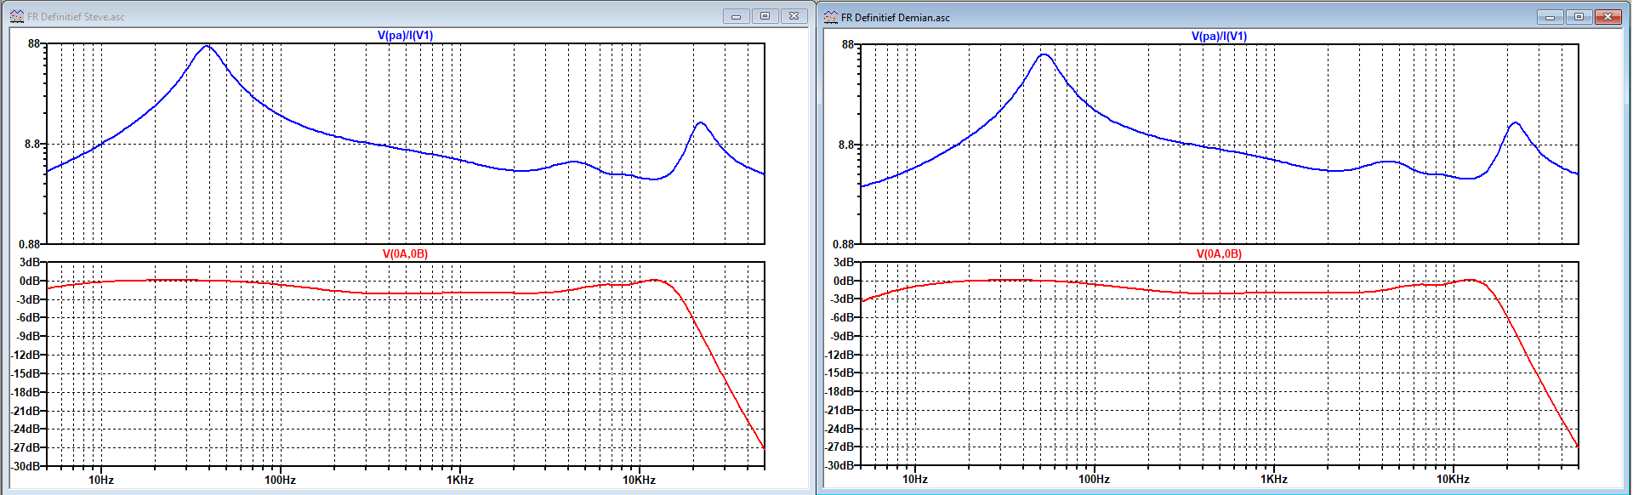Click the -18dB axis label in Steve window
The height and width of the screenshot is (495, 1633).
click(26, 392)
